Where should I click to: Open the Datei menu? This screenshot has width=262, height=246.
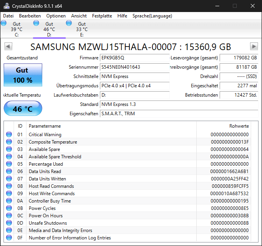8,16
